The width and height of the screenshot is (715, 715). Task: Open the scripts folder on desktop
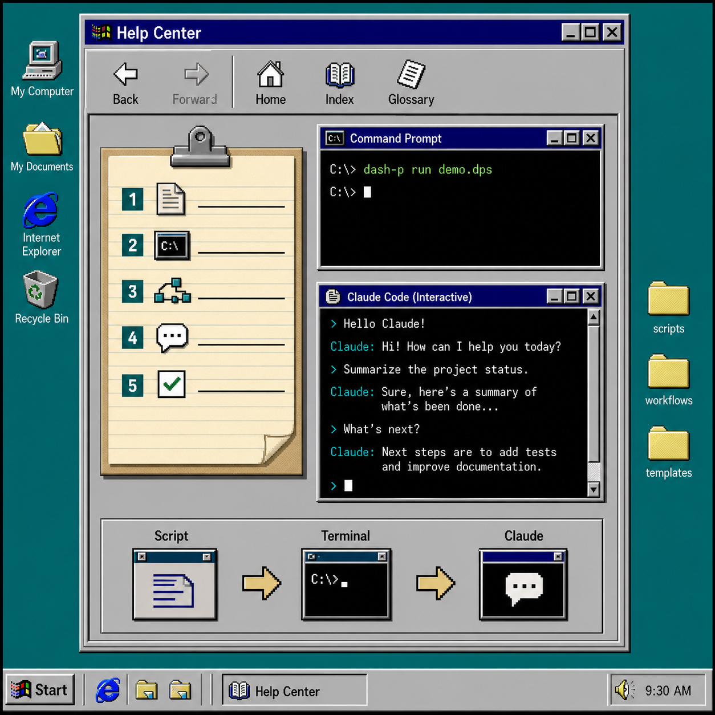click(668, 307)
